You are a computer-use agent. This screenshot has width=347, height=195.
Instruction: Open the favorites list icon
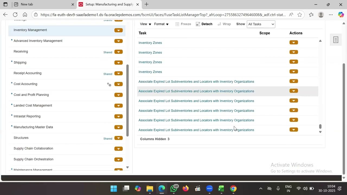click(x=311, y=15)
